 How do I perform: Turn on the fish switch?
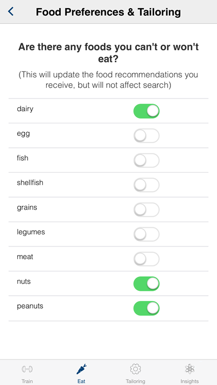click(x=146, y=160)
